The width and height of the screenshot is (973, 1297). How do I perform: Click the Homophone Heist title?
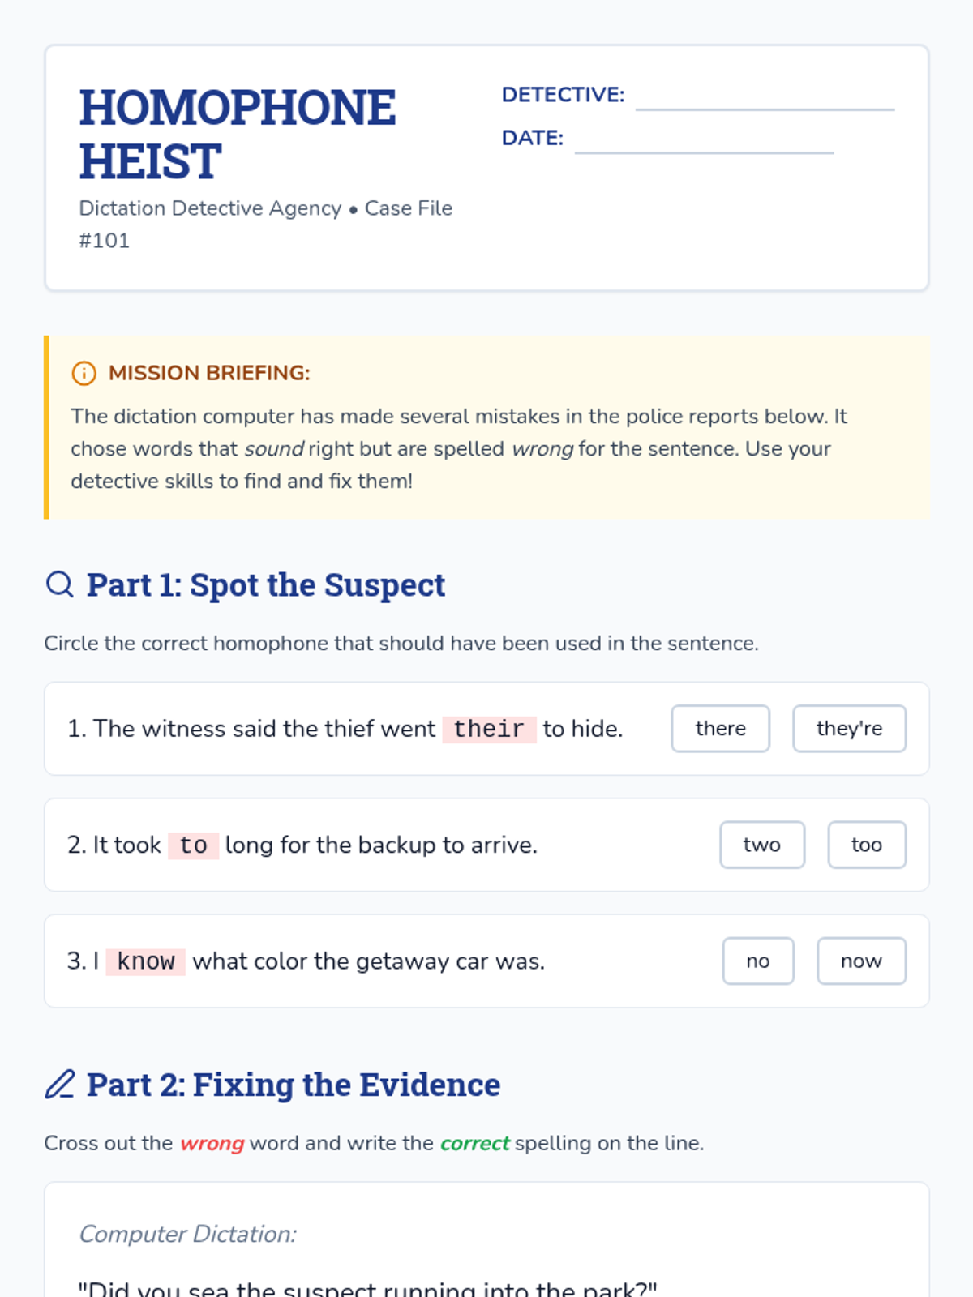(x=237, y=135)
